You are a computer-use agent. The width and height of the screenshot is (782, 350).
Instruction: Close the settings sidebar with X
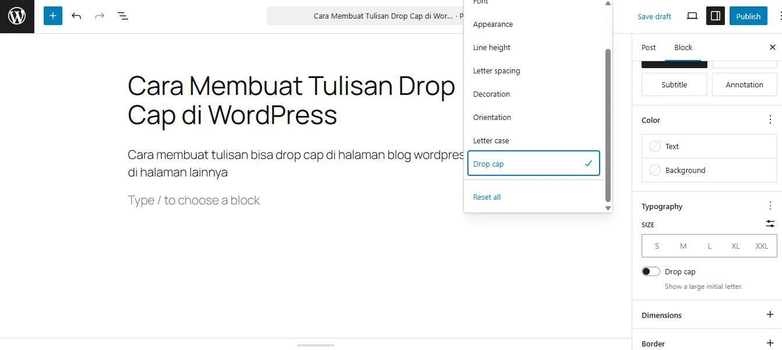coord(773,47)
